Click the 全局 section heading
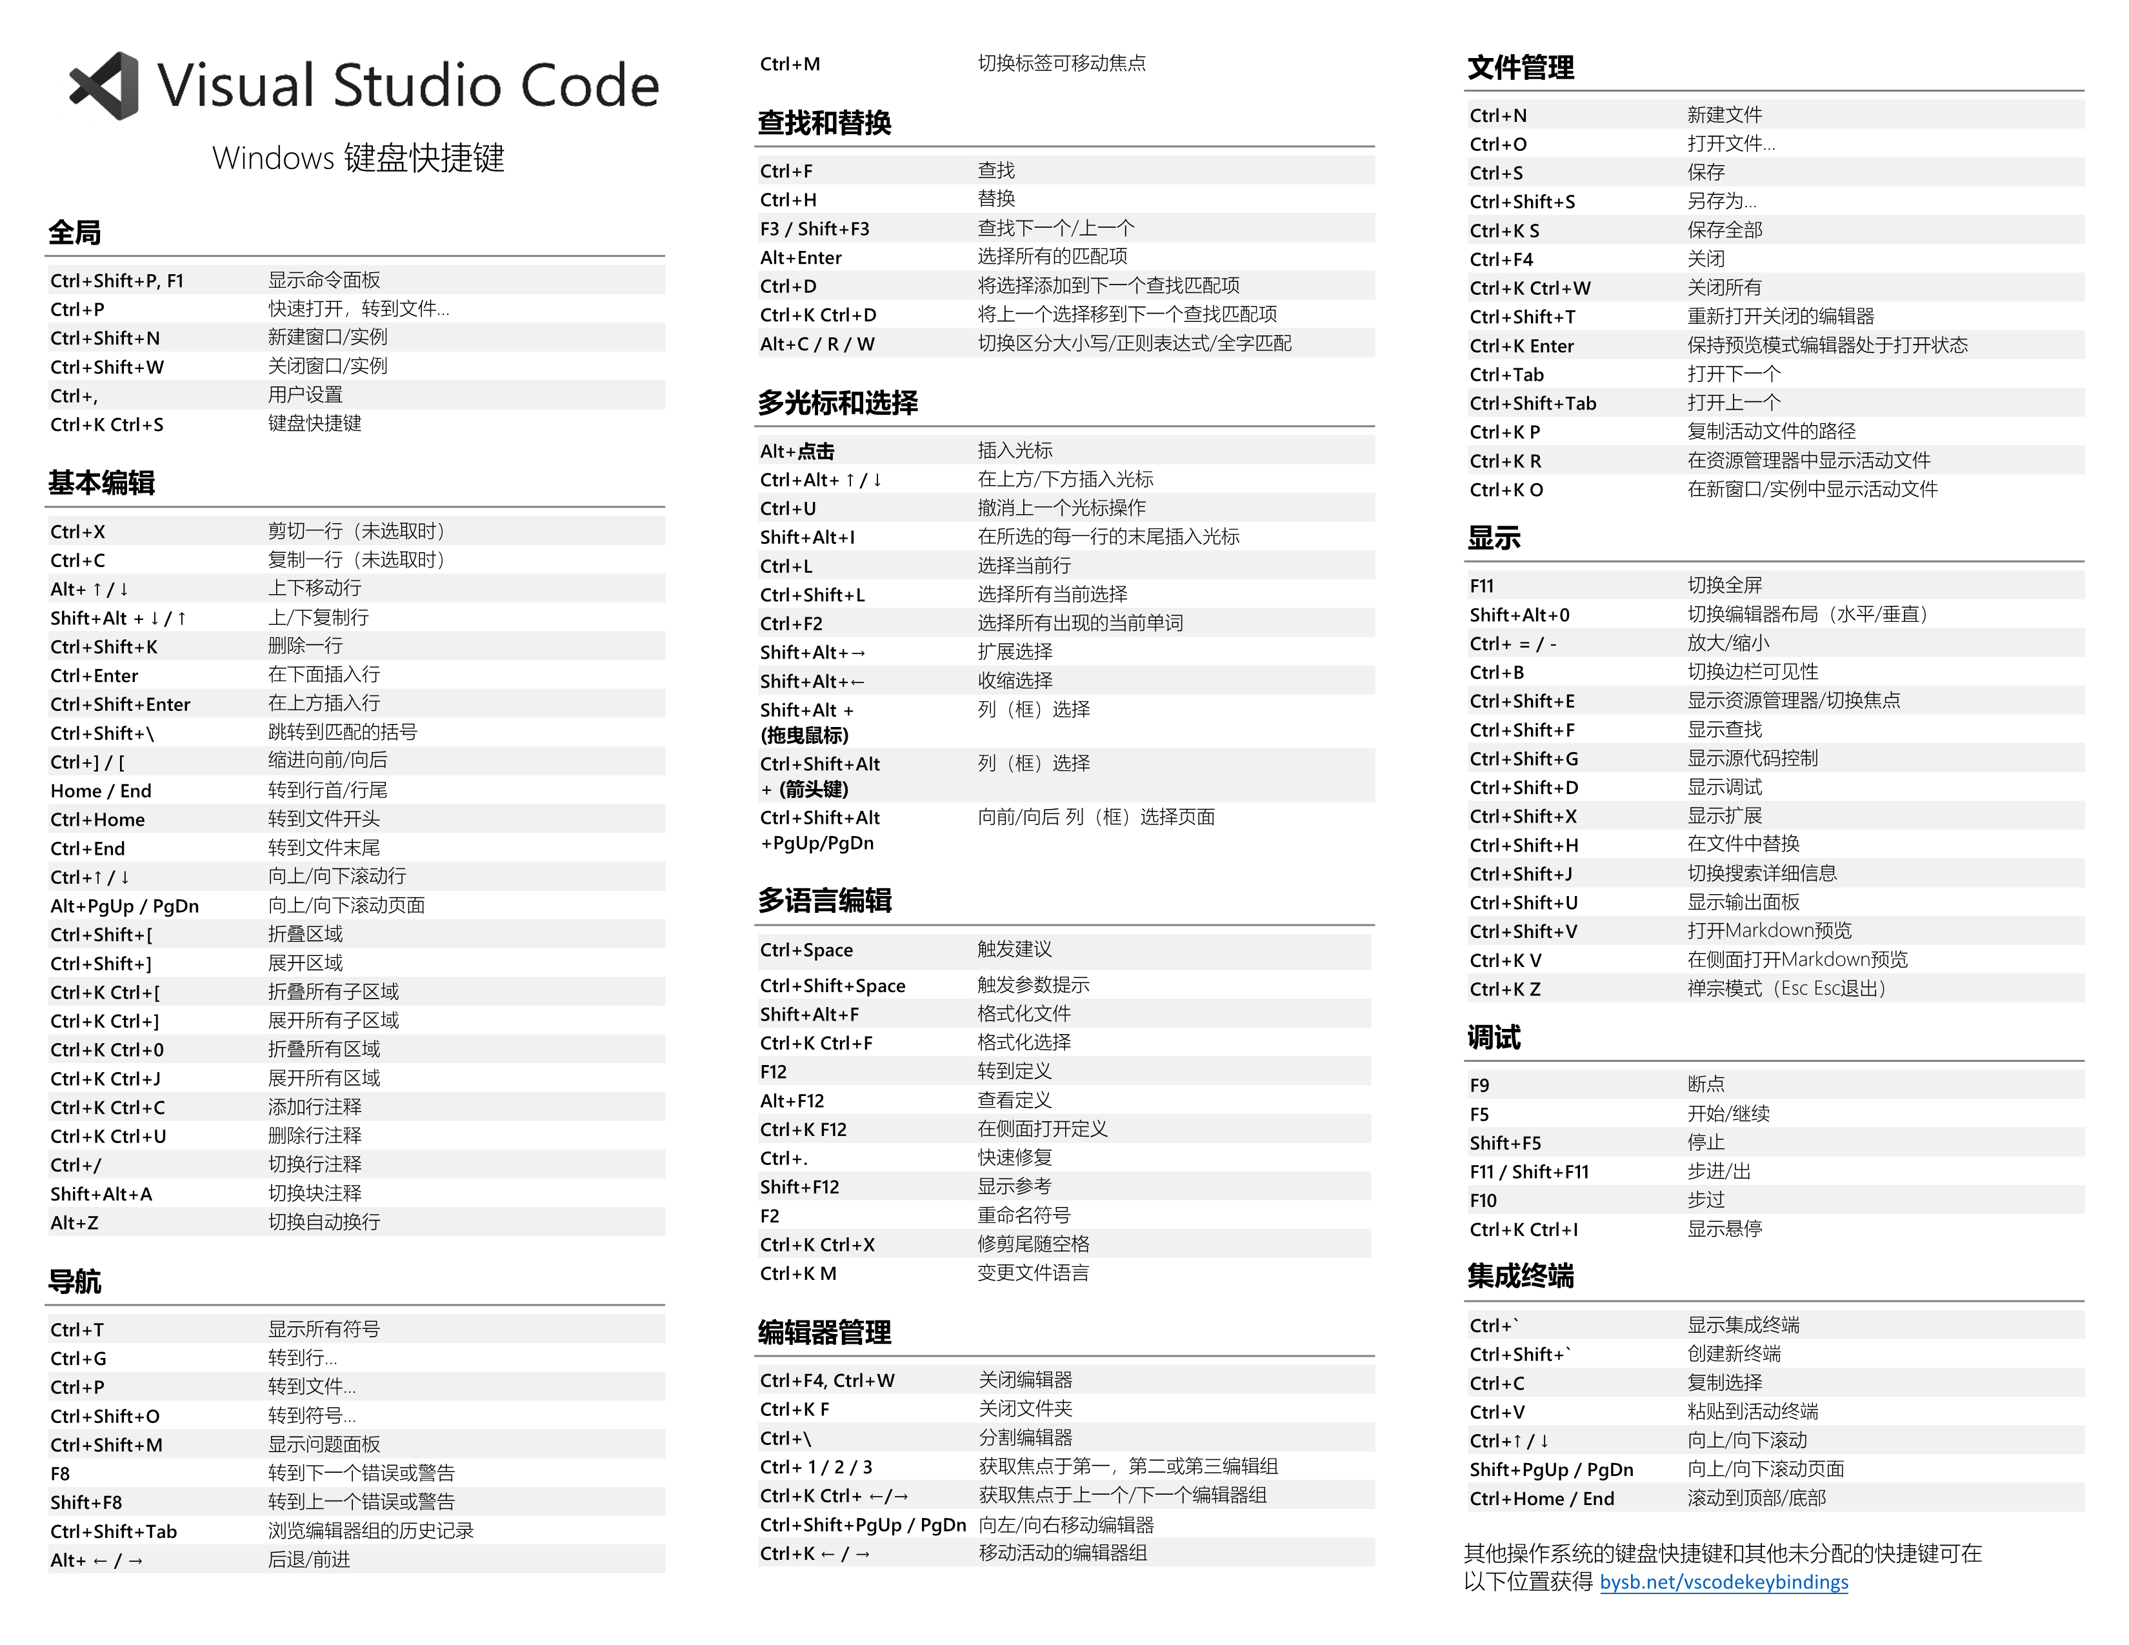This screenshot has width=2129, height=1645. [x=75, y=233]
